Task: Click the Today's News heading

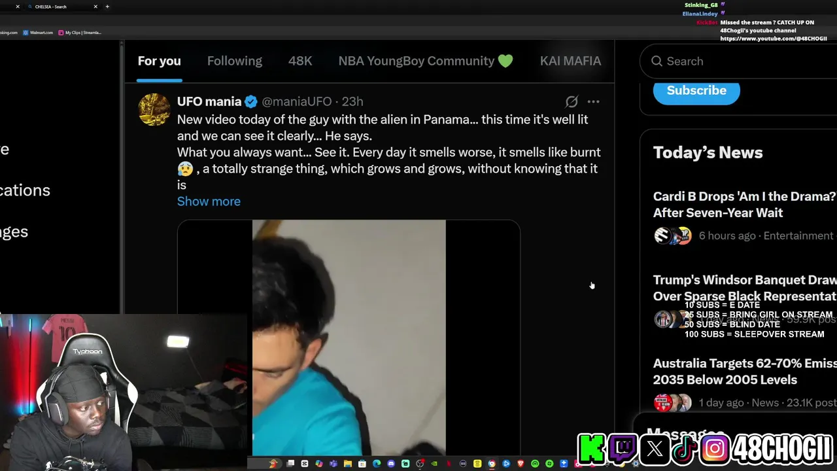Action: (x=708, y=152)
